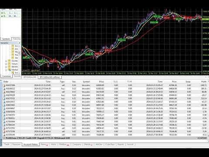Click the total 11 672.63 in the summary row
This screenshot has height=157, width=209.
click(x=202, y=138)
